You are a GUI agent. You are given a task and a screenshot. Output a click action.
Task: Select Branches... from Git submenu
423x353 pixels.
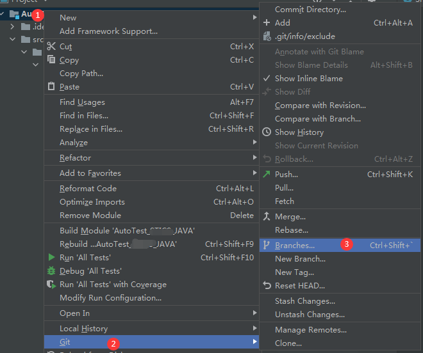tap(295, 246)
